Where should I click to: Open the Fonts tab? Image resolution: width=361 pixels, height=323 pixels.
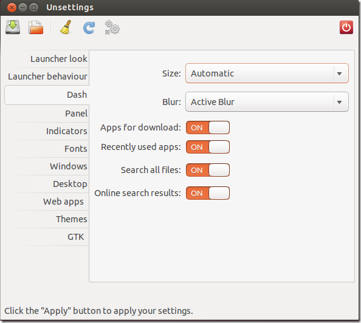47,149
